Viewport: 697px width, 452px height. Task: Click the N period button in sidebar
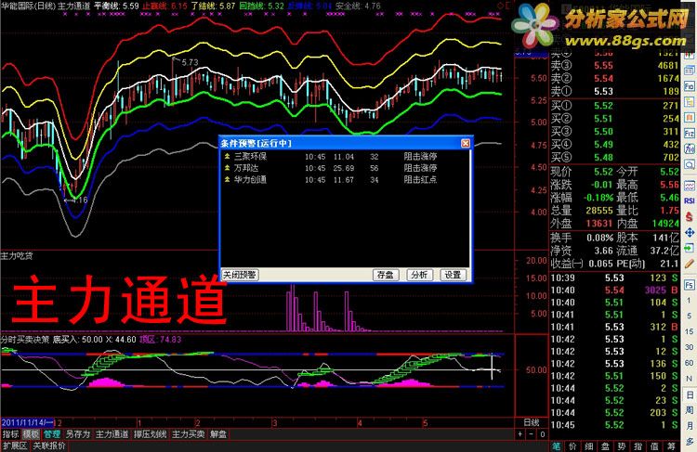(689, 379)
